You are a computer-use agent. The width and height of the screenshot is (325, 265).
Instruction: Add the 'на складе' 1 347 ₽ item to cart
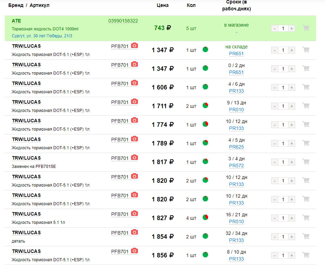click(306, 49)
